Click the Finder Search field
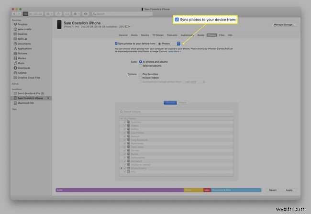311x214 pixels. 122,14
